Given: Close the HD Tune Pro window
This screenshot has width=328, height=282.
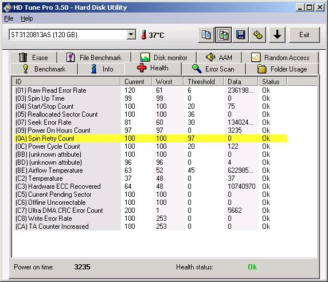Looking at the screenshot, I should pos(320,8).
